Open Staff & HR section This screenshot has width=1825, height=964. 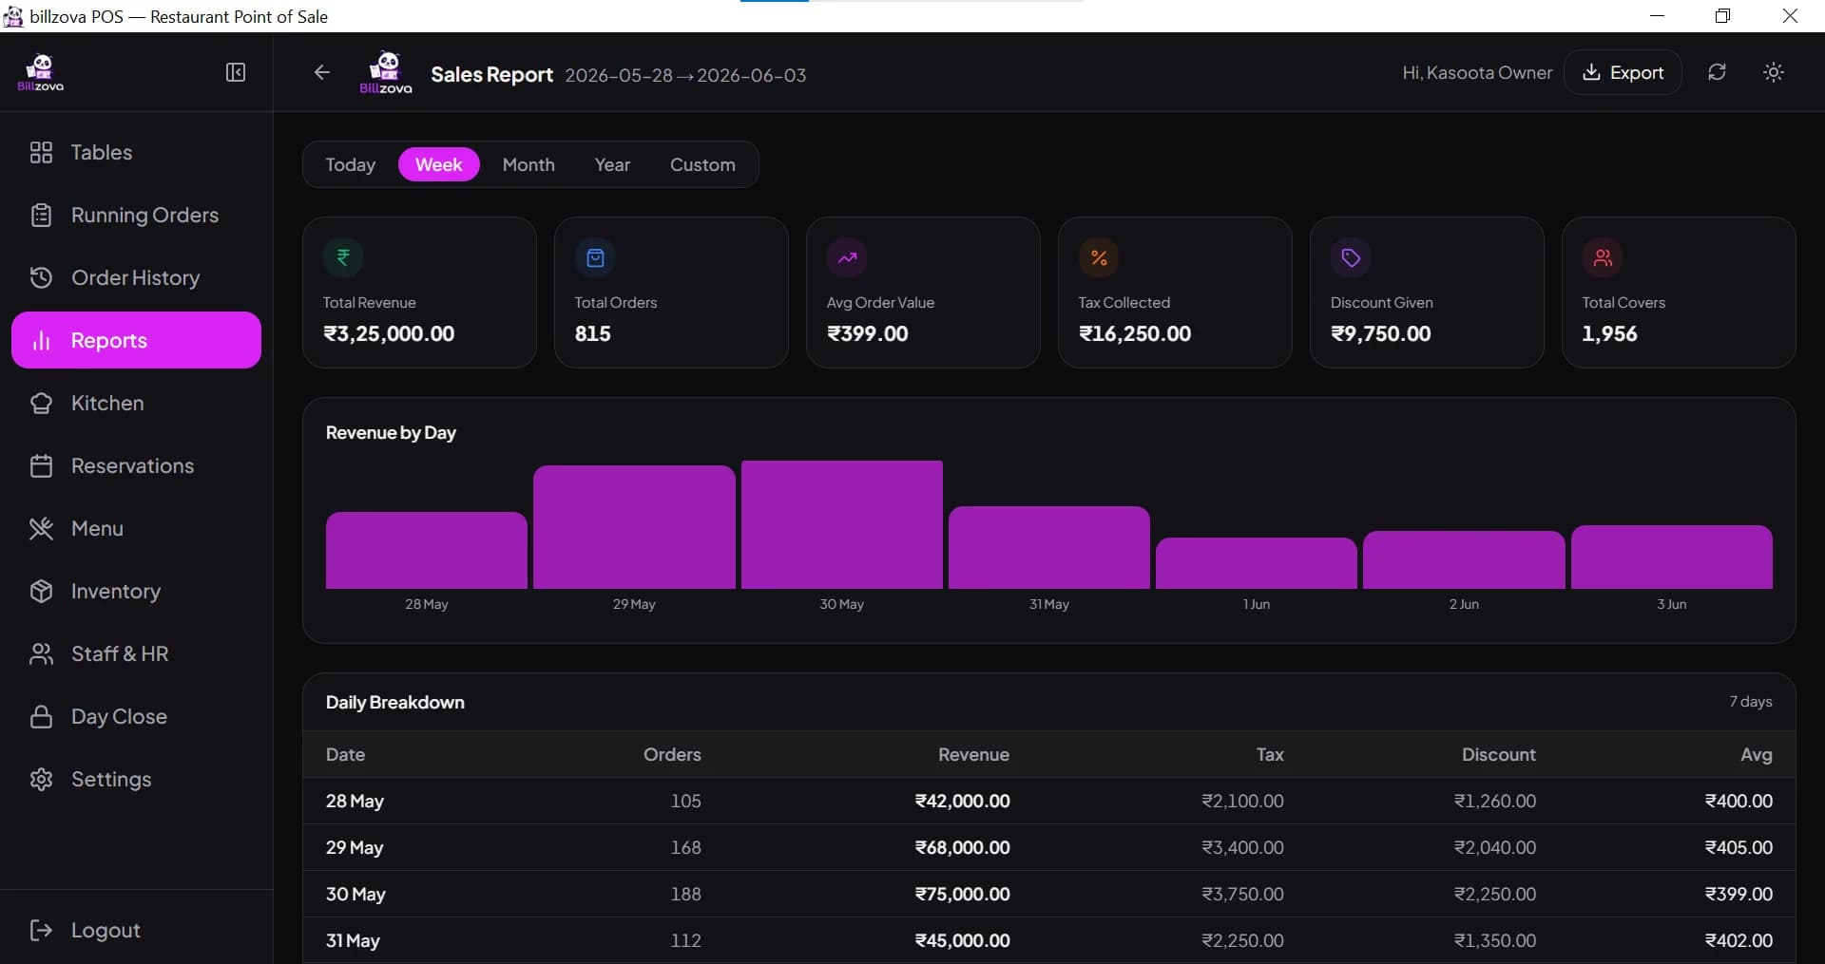[136, 653]
